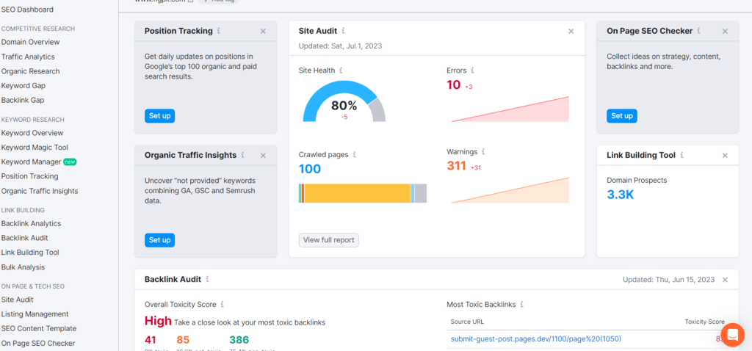Select the Source URL column header
This screenshot has width=752, height=351.
pos(467,322)
